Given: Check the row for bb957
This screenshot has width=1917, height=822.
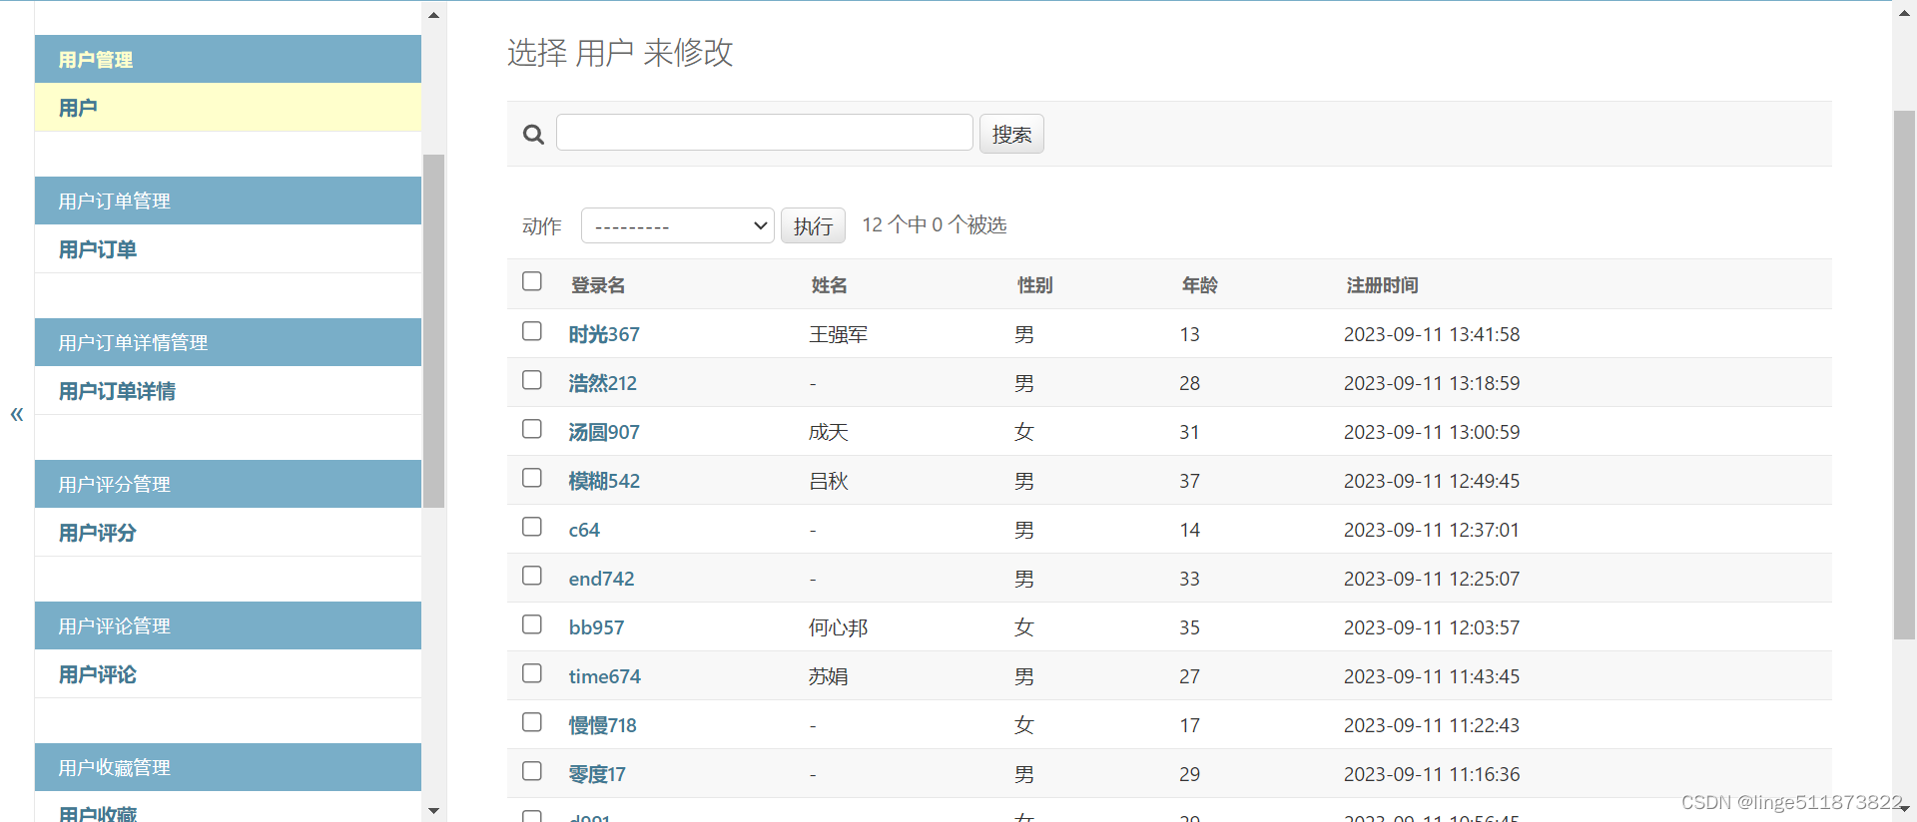Looking at the screenshot, I should 532,623.
